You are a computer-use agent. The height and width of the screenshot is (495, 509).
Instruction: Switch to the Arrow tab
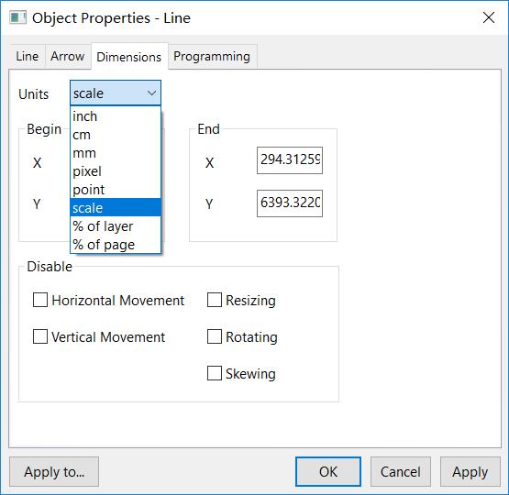(x=68, y=57)
